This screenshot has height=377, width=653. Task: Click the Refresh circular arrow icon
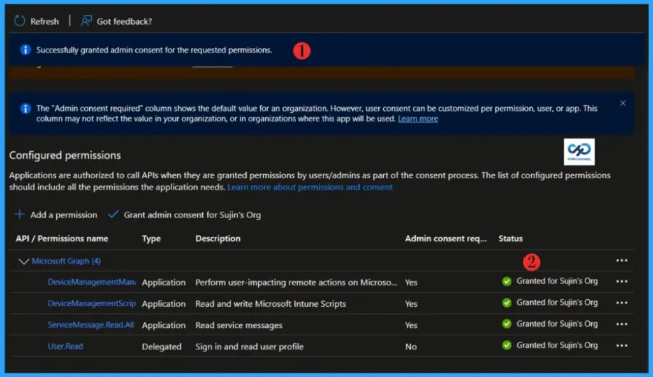[20, 21]
